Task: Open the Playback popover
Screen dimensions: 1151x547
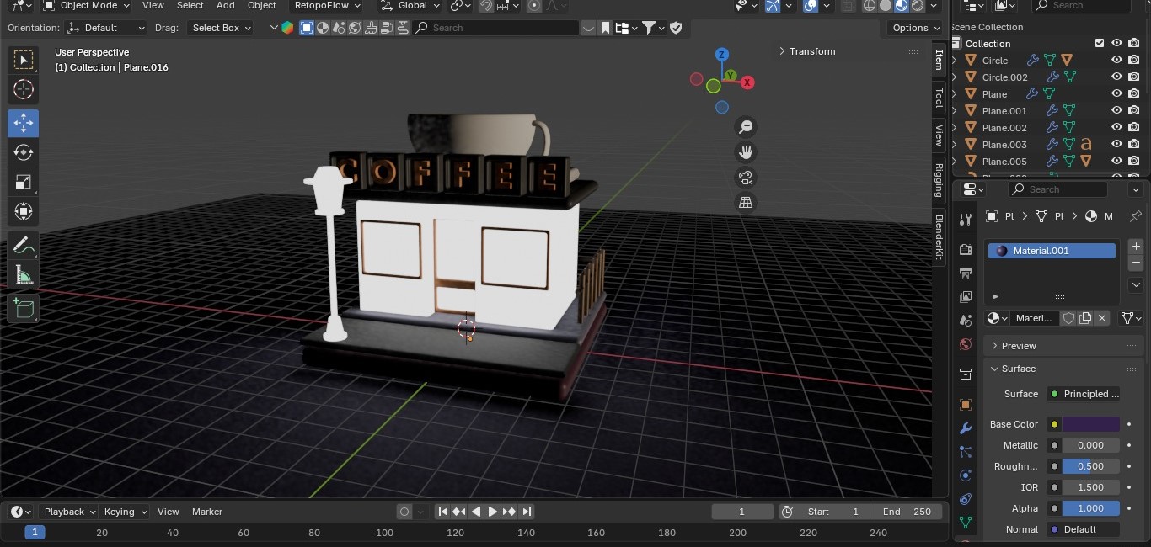Action: 69,512
